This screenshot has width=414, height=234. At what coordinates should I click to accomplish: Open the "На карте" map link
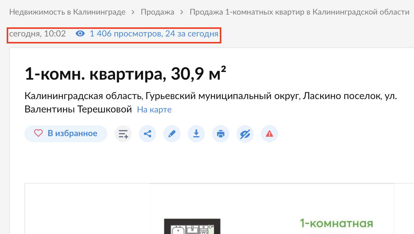(x=154, y=109)
